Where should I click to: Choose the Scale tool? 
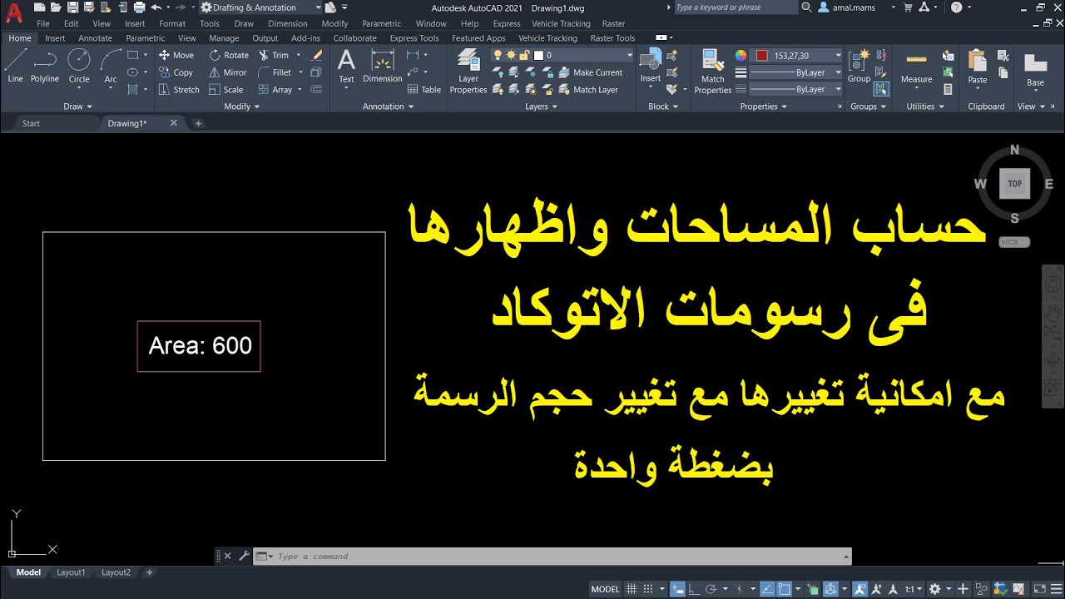[x=226, y=90]
